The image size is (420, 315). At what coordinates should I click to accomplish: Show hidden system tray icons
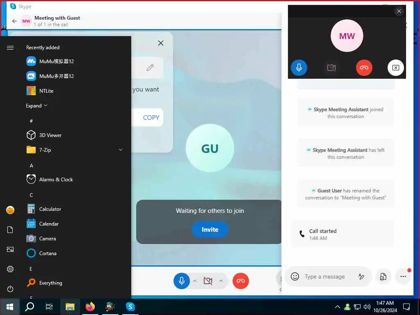pos(338,307)
